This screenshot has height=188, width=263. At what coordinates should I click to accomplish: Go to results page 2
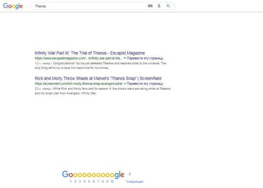(x=75, y=182)
